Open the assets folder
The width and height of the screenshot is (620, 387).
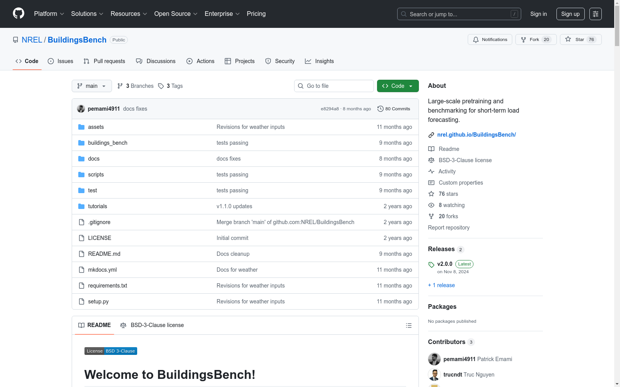coord(96,127)
